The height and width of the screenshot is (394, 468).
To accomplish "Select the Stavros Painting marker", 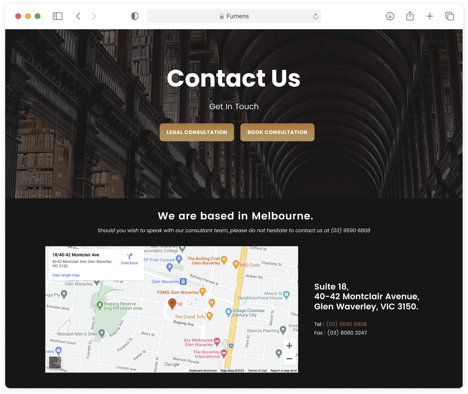I will (283, 330).
